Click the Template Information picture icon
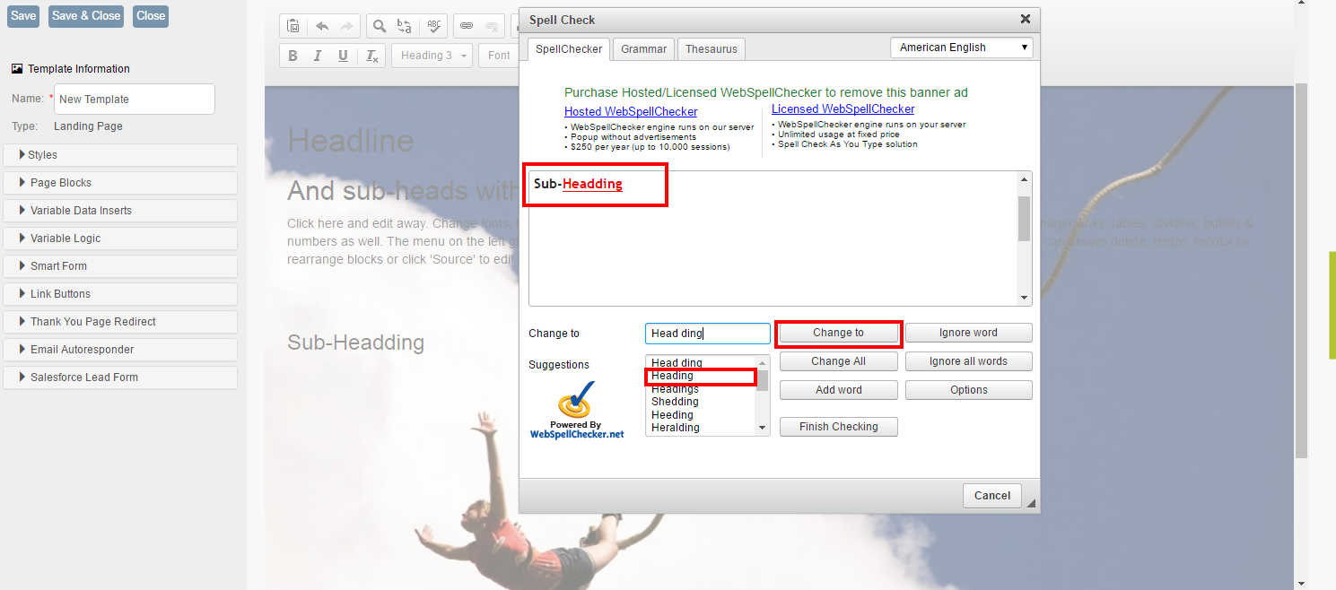Viewport: 1336px width, 590px height. pyautogui.click(x=17, y=68)
